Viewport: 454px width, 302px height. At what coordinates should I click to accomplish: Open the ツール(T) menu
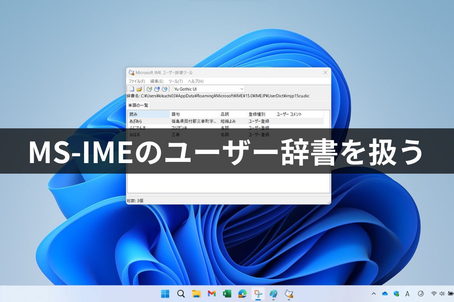(x=176, y=81)
